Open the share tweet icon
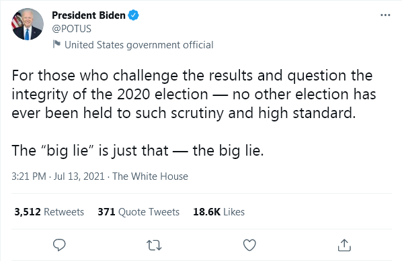402x261 pixels. tap(344, 245)
